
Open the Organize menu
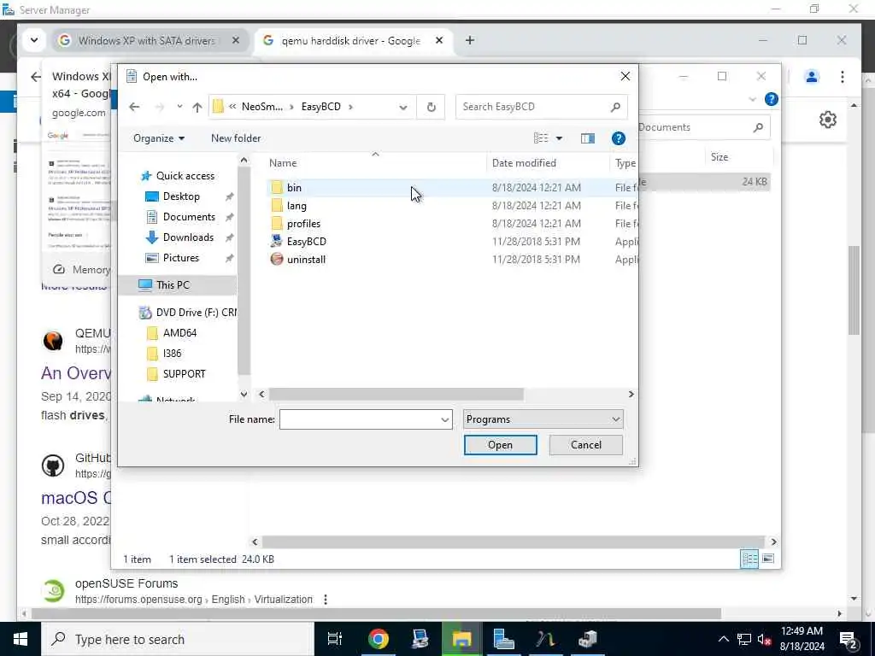(x=158, y=138)
